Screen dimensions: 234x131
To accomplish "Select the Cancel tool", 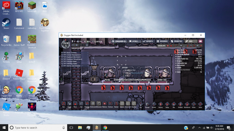I will (x=200, y=105).
